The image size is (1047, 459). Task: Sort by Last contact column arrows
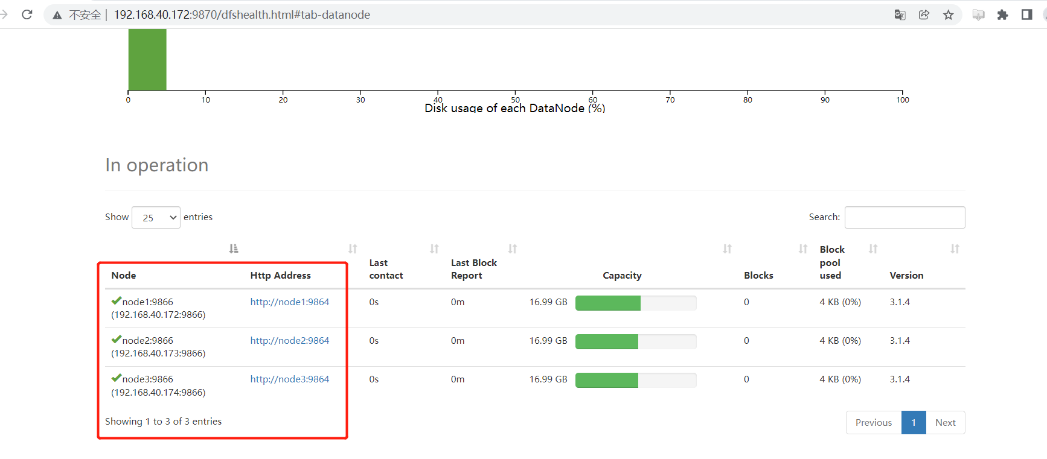(434, 248)
